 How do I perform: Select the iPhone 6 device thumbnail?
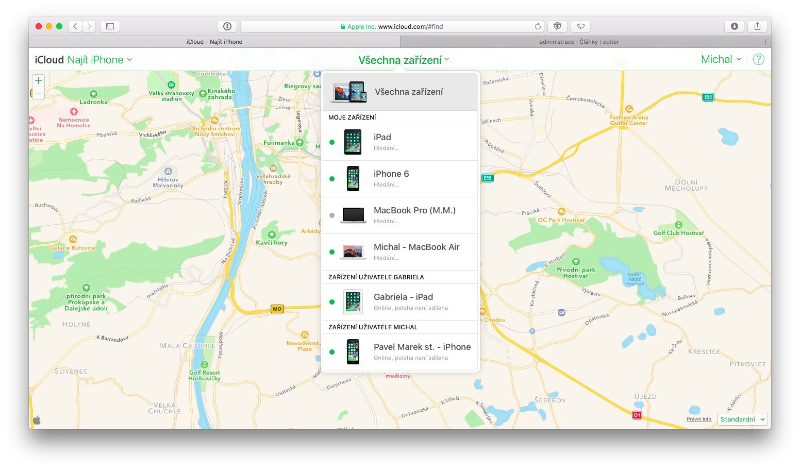pyautogui.click(x=353, y=178)
